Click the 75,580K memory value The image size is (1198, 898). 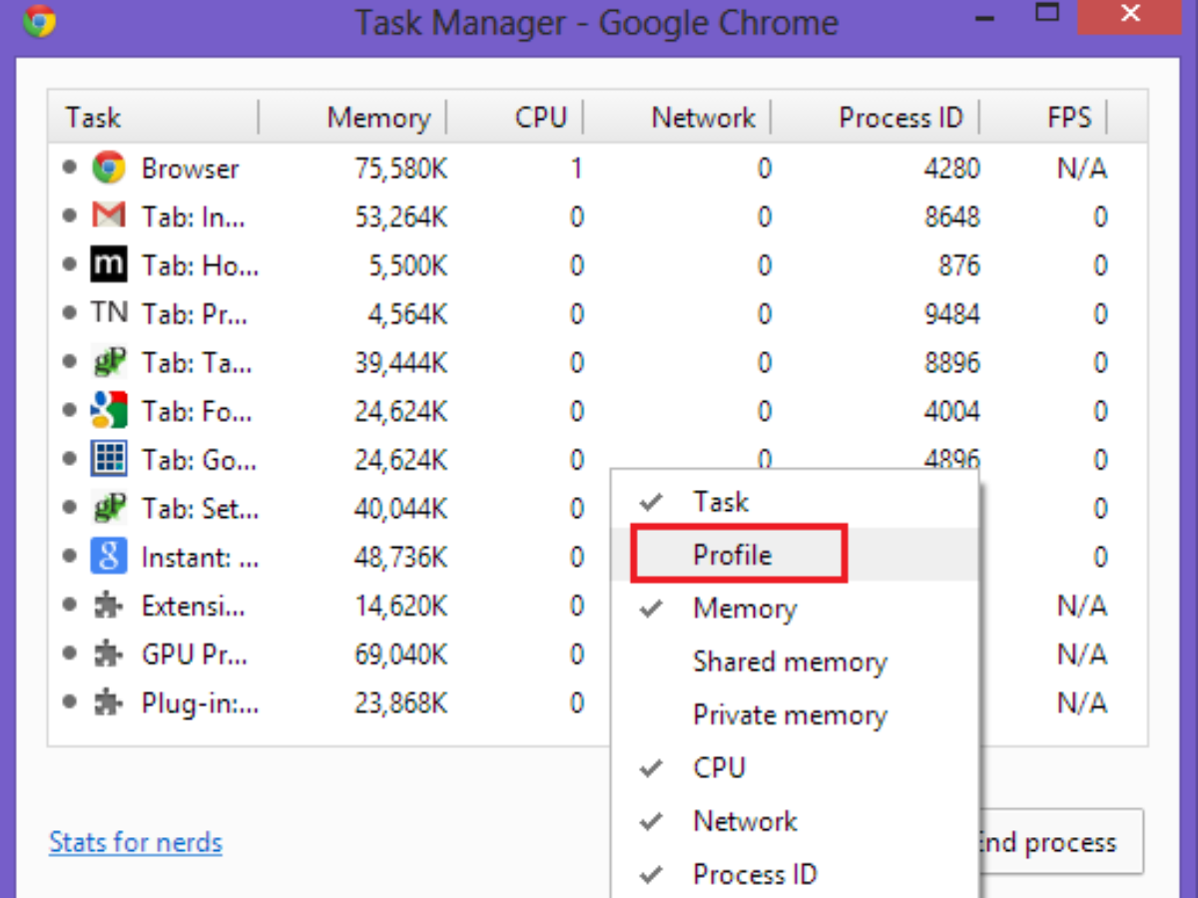401,169
